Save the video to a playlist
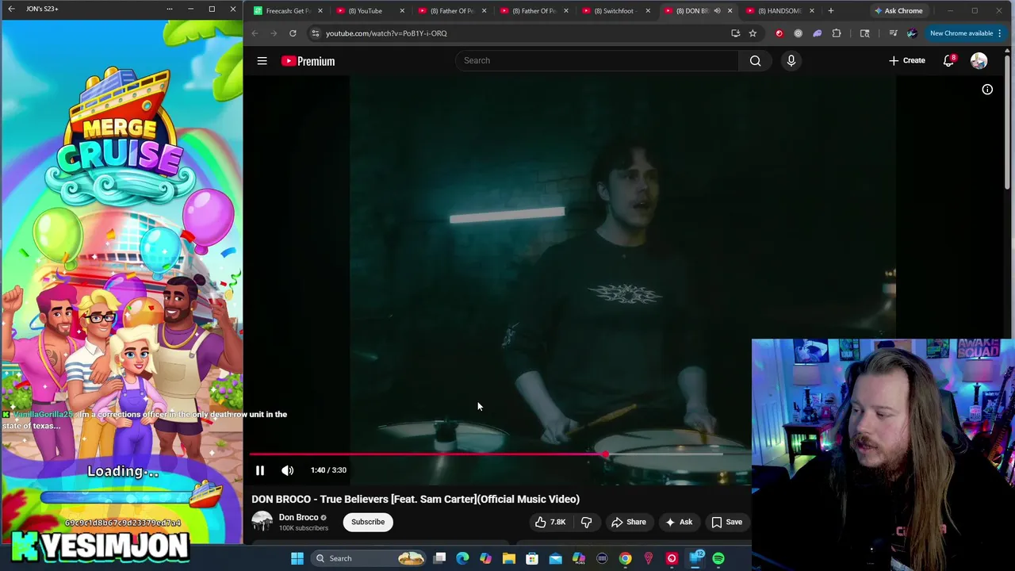This screenshot has width=1015, height=571. point(726,522)
